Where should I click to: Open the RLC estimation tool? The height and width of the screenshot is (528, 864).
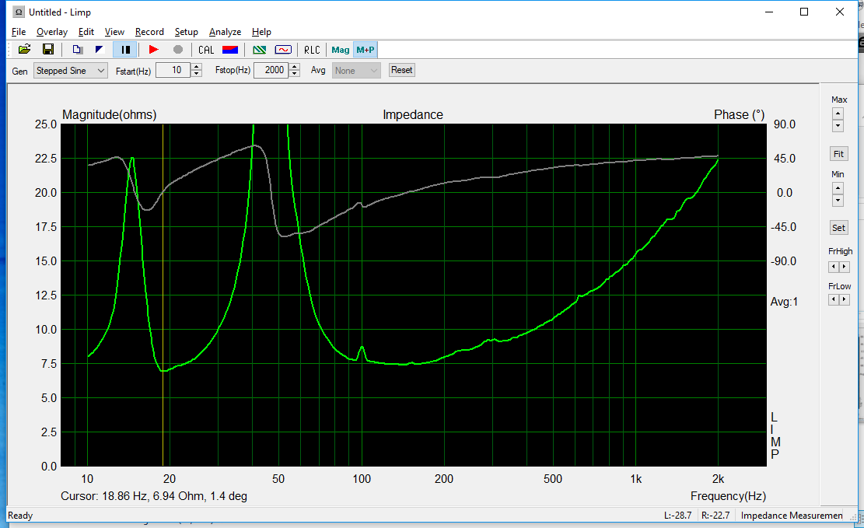click(312, 50)
